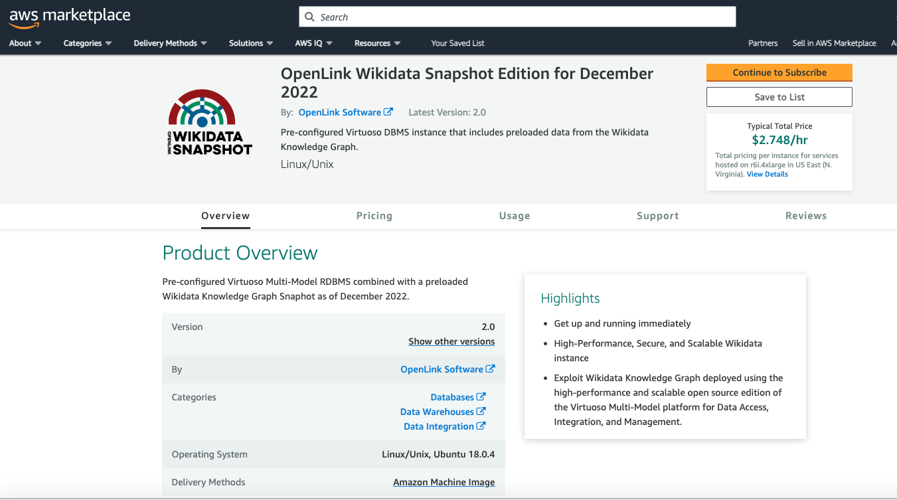The width and height of the screenshot is (897, 500).
Task: Open the Databases category link
Action: (452, 397)
